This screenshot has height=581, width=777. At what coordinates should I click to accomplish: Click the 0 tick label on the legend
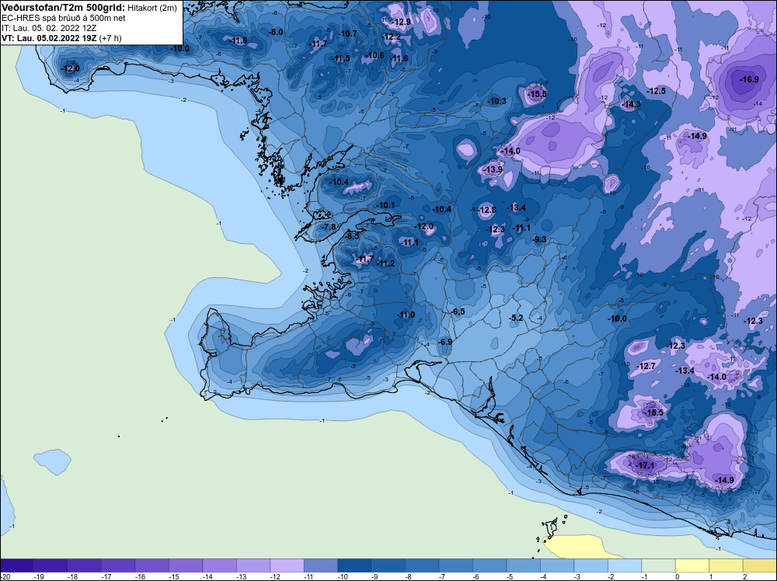pos(677,576)
